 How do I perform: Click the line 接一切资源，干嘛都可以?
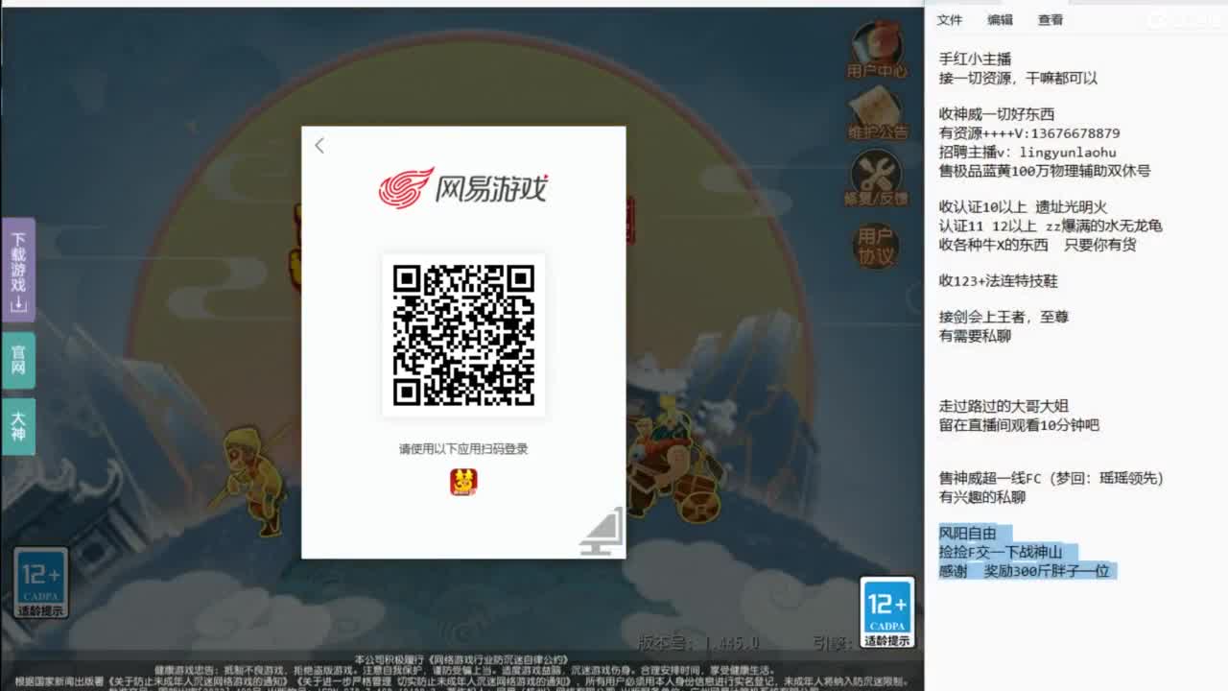(x=1018, y=79)
